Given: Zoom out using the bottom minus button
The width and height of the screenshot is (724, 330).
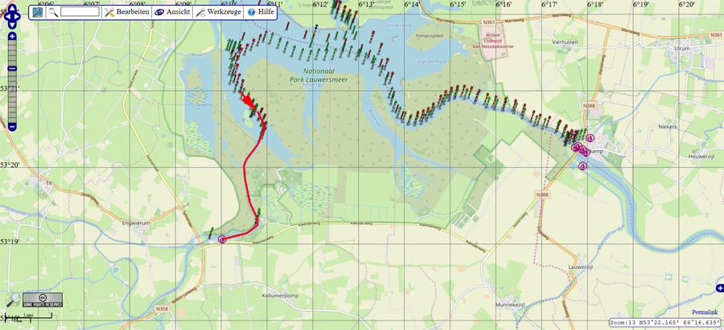Looking at the screenshot, I should click(x=13, y=127).
